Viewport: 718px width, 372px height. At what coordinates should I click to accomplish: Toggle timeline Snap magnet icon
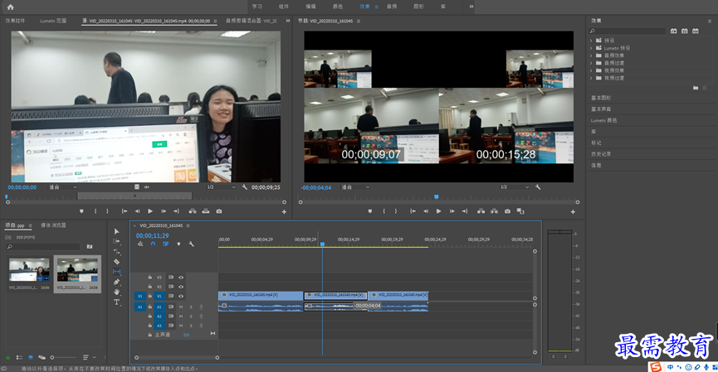pyautogui.click(x=153, y=244)
